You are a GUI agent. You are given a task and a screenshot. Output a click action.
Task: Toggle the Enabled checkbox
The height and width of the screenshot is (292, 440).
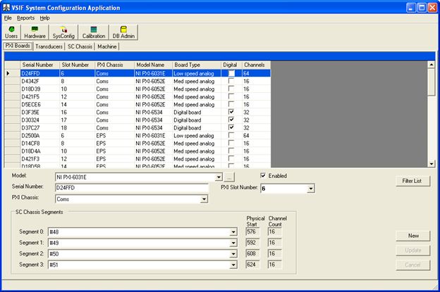[263, 175]
